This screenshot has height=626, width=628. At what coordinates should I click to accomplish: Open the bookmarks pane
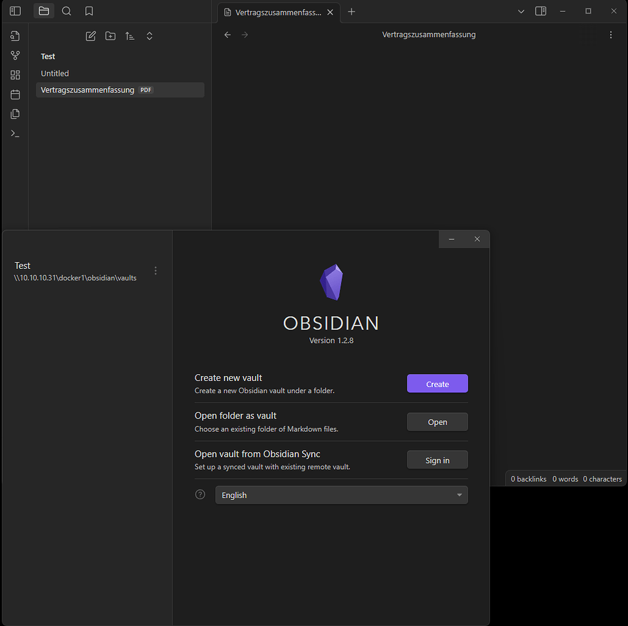(x=88, y=11)
